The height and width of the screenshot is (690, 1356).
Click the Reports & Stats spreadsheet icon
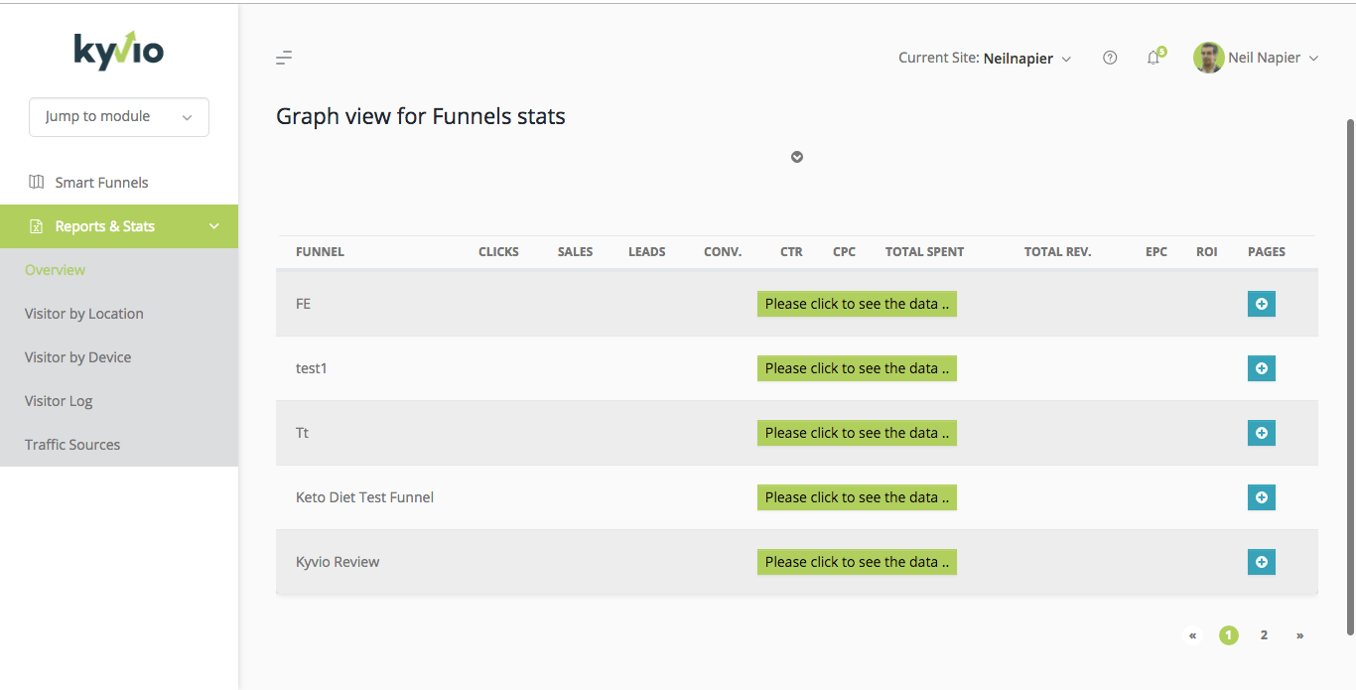tap(37, 226)
